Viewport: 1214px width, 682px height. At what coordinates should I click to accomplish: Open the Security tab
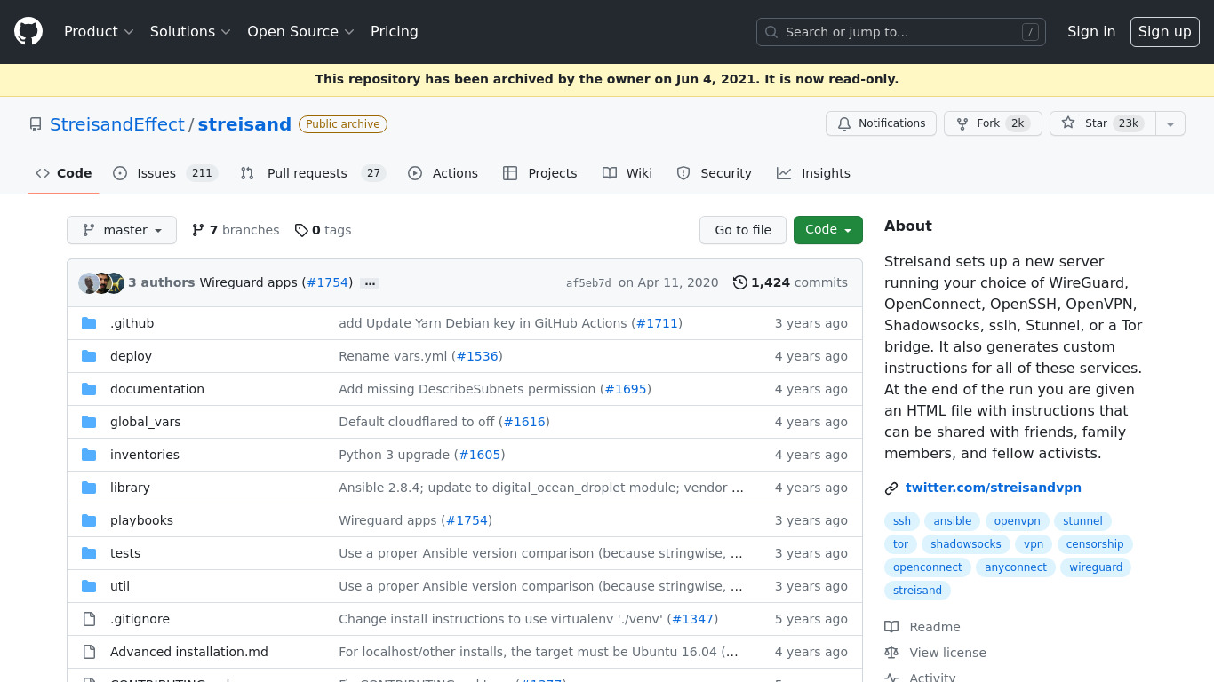click(x=715, y=173)
